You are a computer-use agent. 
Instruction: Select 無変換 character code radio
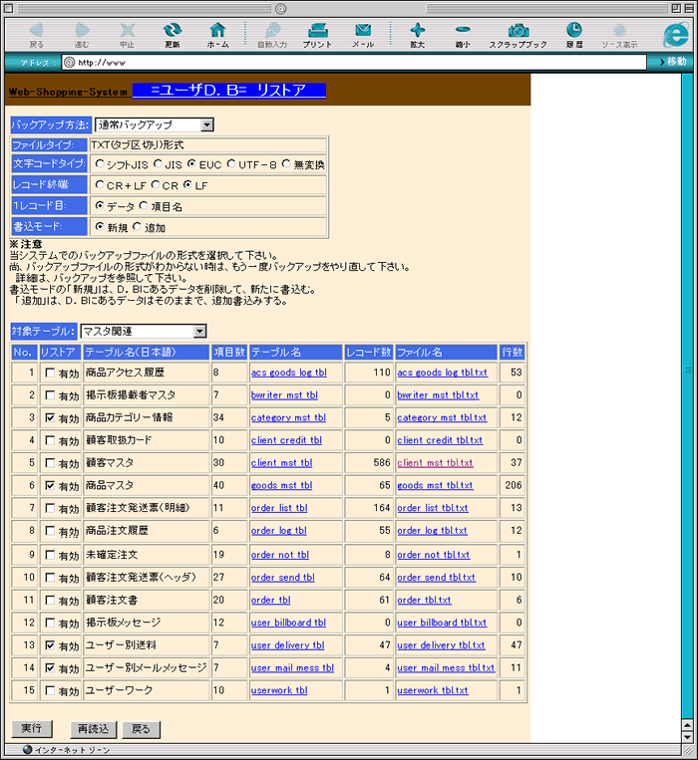click(x=286, y=163)
